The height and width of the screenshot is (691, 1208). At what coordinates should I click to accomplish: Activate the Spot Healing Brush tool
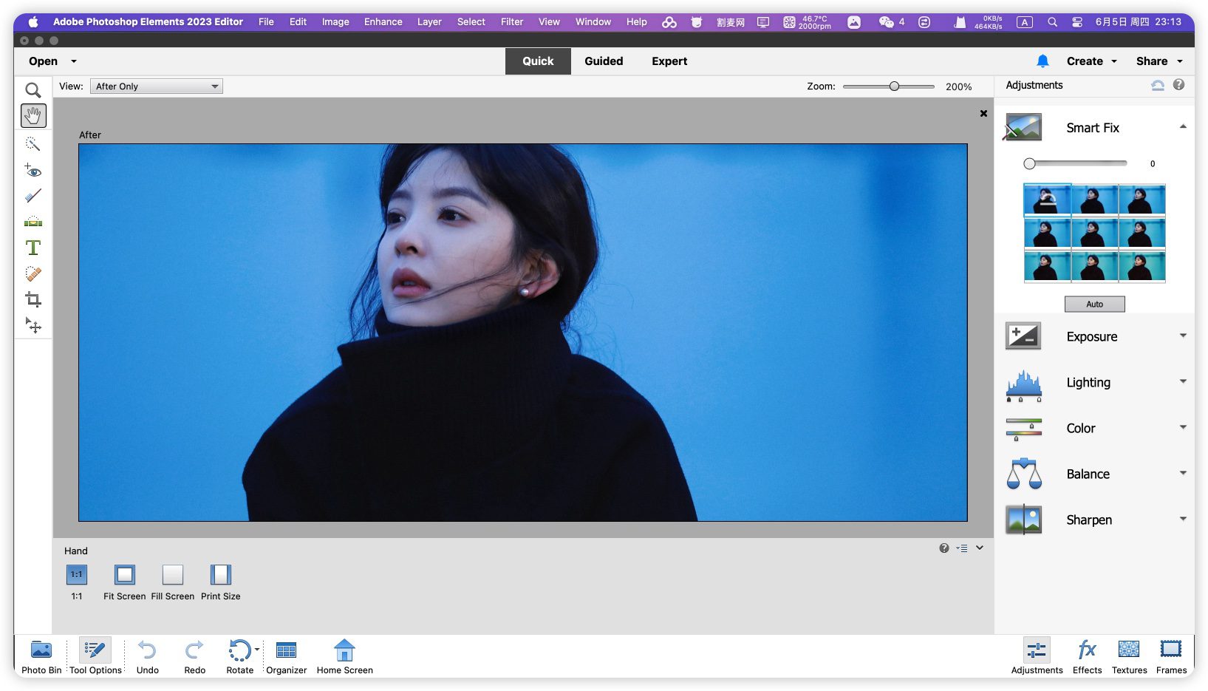click(33, 273)
